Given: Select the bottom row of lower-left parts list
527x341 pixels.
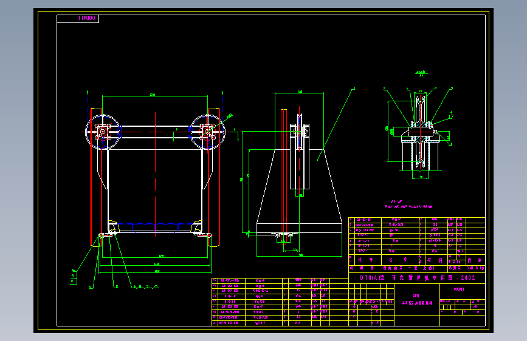Looking at the screenshot, I should (280, 323).
